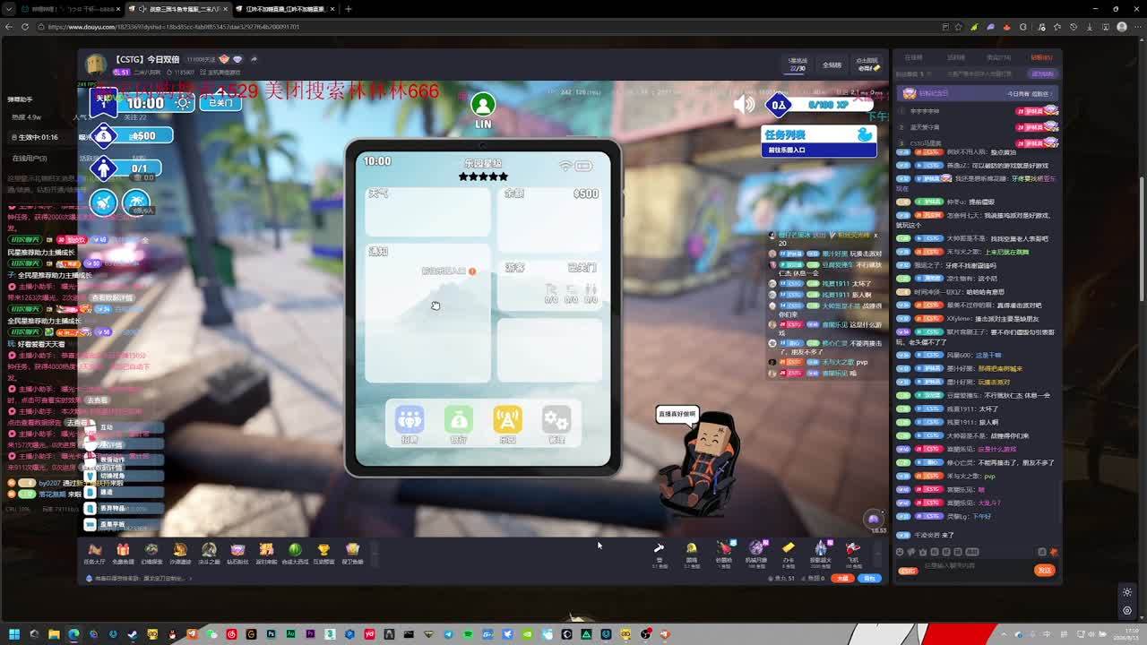Select the 天气 weather panel on tablet
Image resolution: width=1147 pixels, height=645 pixels.
pos(427,211)
